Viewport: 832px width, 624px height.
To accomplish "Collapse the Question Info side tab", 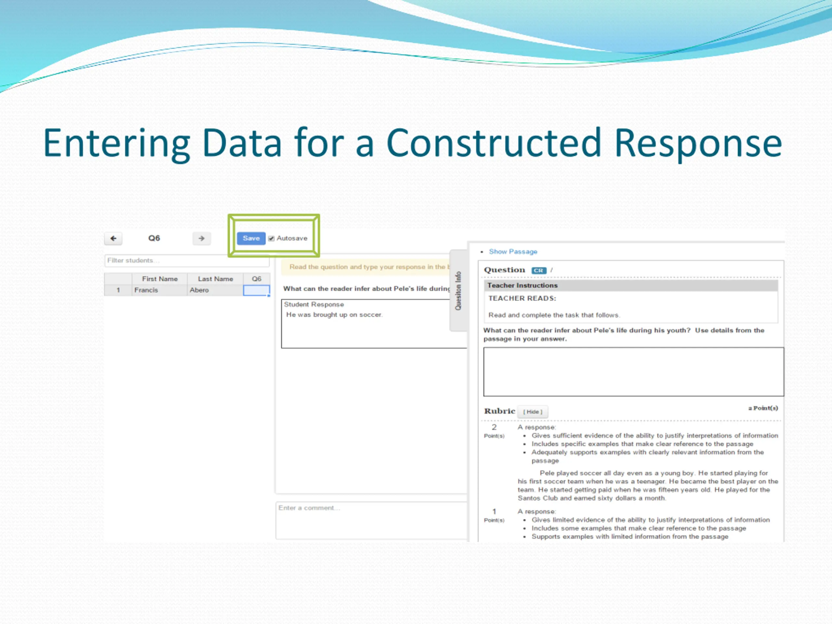I will coord(458,291).
